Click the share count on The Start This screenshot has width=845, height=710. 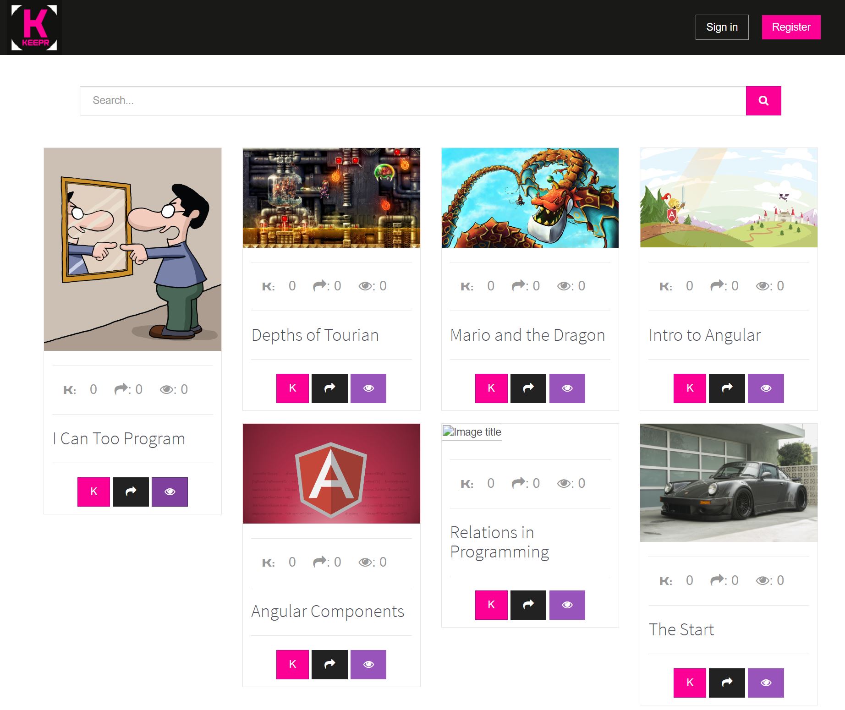[724, 581]
